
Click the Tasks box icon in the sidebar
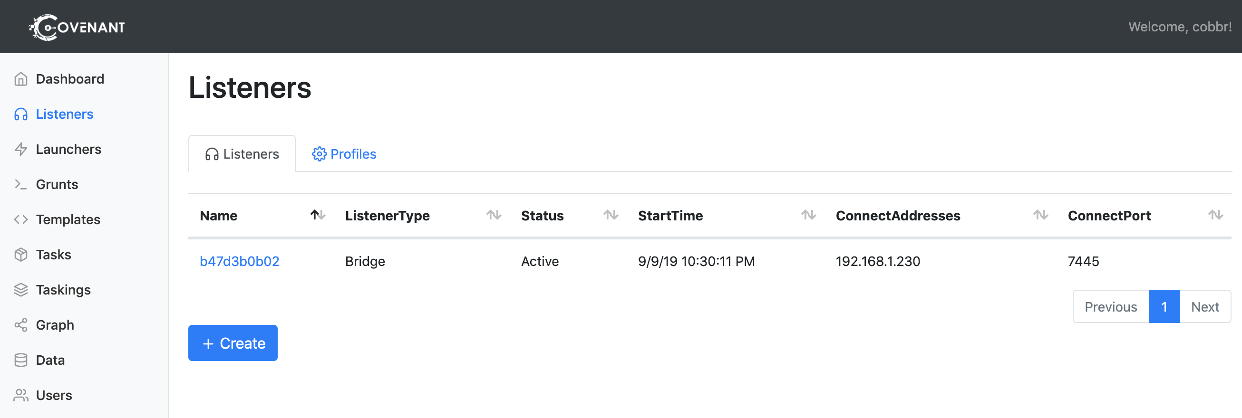click(x=21, y=255)
